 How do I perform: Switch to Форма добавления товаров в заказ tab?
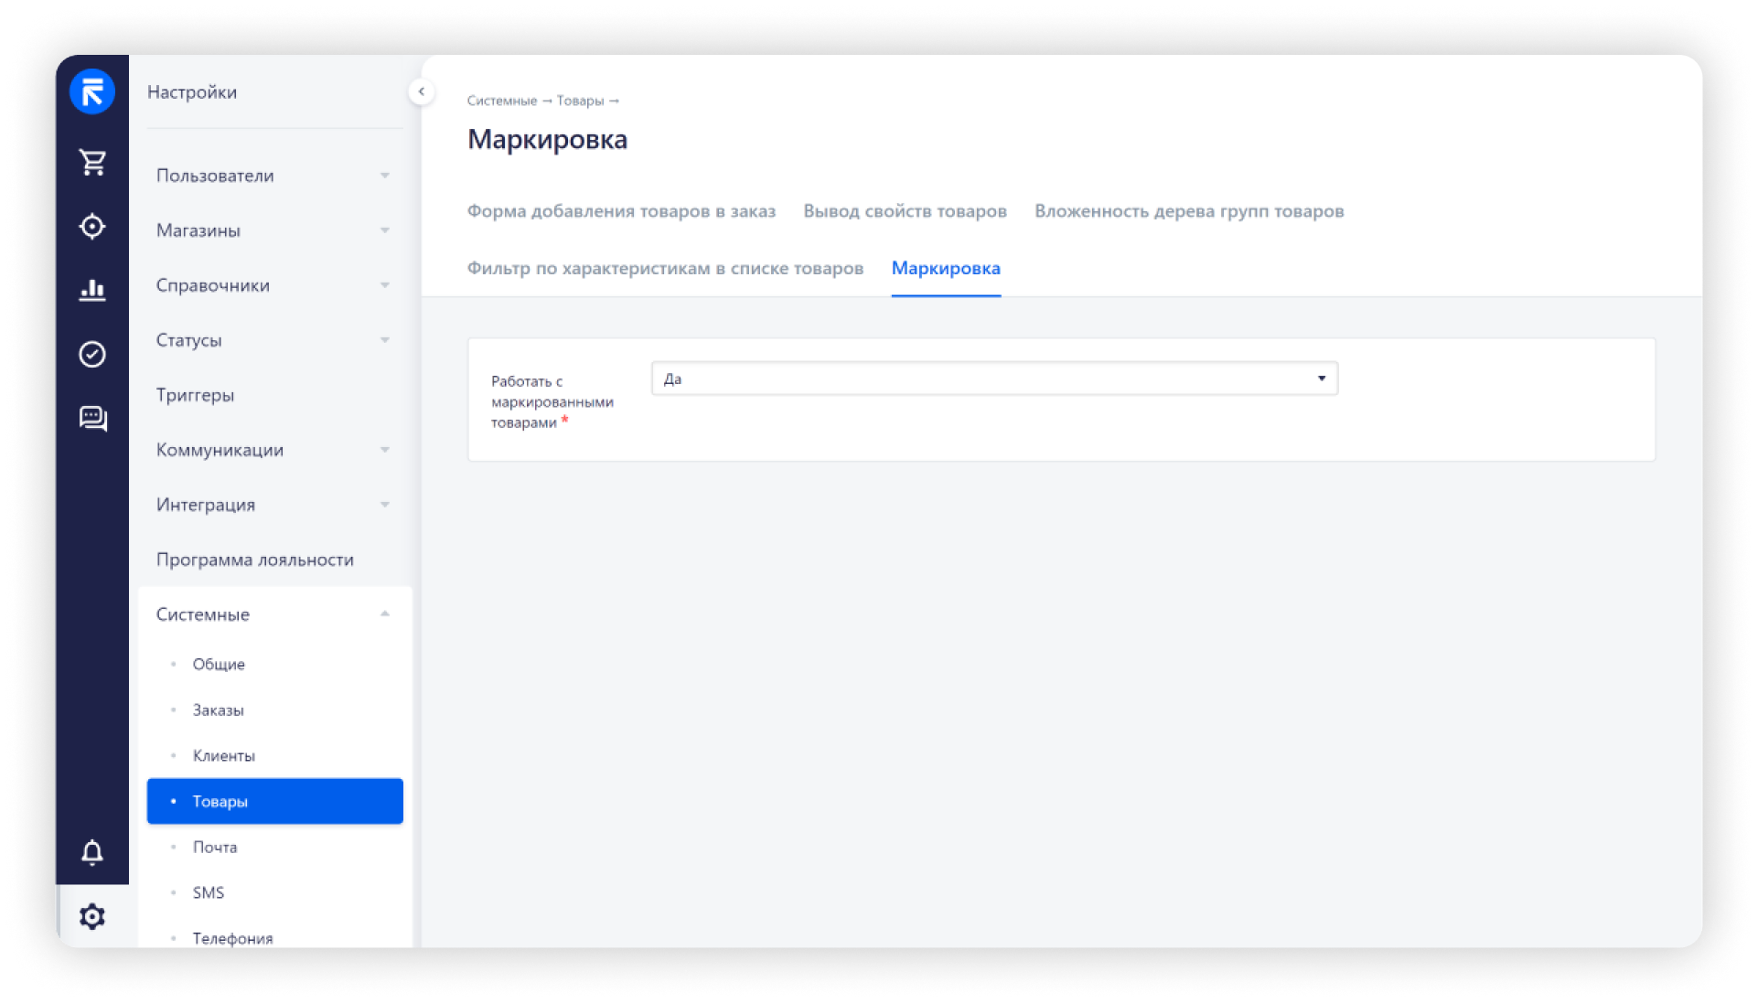[x=621, y=211]
